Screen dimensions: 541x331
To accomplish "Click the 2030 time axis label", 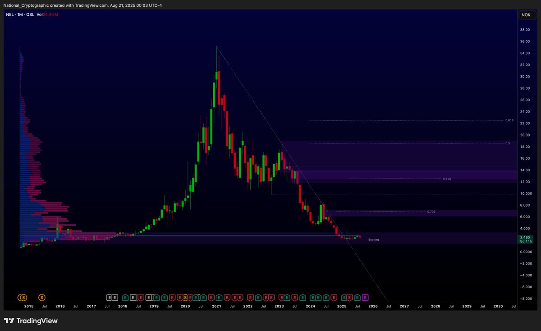I will (498, 306).
